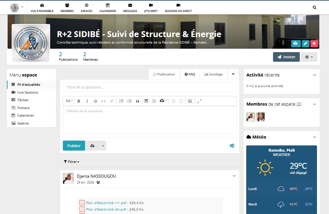Screen dimensions: 329x214
Task: Open Calendrier in space menu
Action: 32,116
